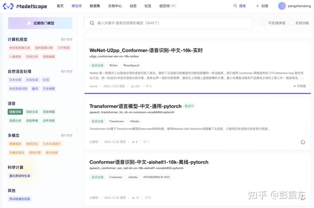
Task: Open WeNet-U2pp_Conformer model title
Action: 146,50
